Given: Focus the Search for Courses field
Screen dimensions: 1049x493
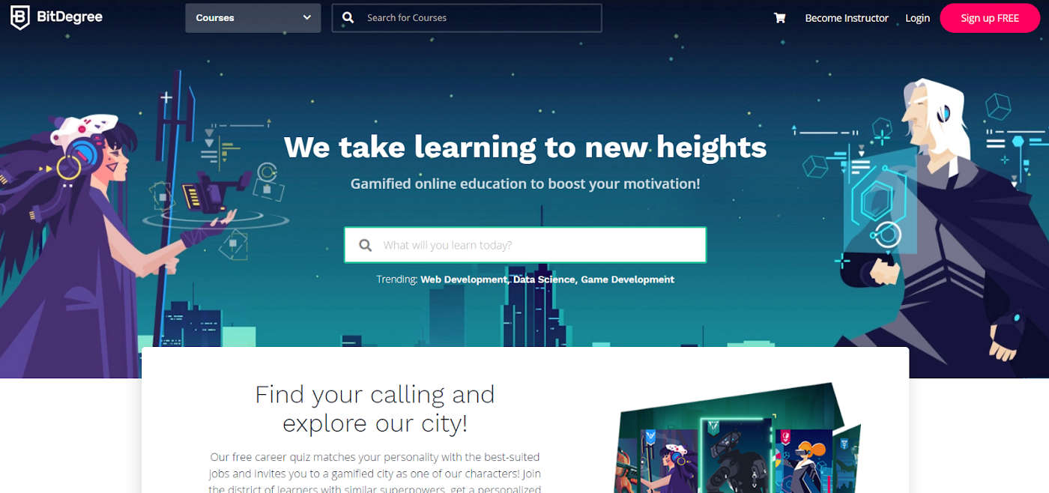Looking at the screenshot, I should (x=467, y=18).
